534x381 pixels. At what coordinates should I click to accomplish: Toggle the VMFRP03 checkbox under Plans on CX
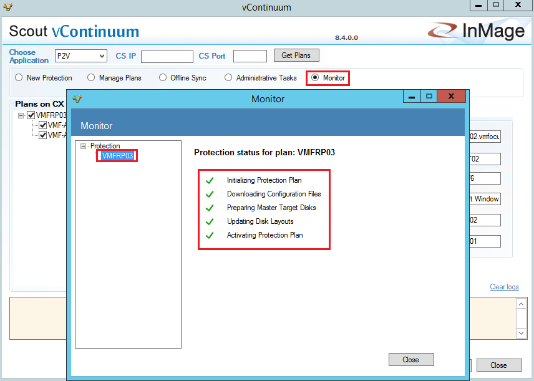[x=31, y=115]
